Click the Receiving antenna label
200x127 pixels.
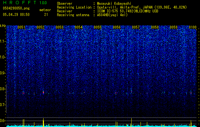(73, 15)
